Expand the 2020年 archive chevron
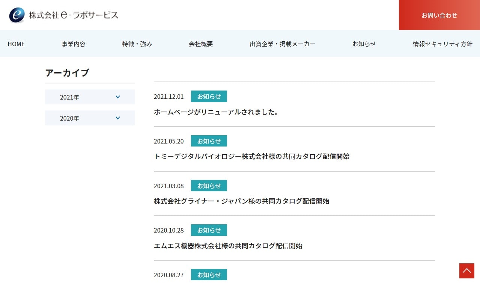This screenshot has width=480, height=284. pyautogui.click(x=118, y=118)
